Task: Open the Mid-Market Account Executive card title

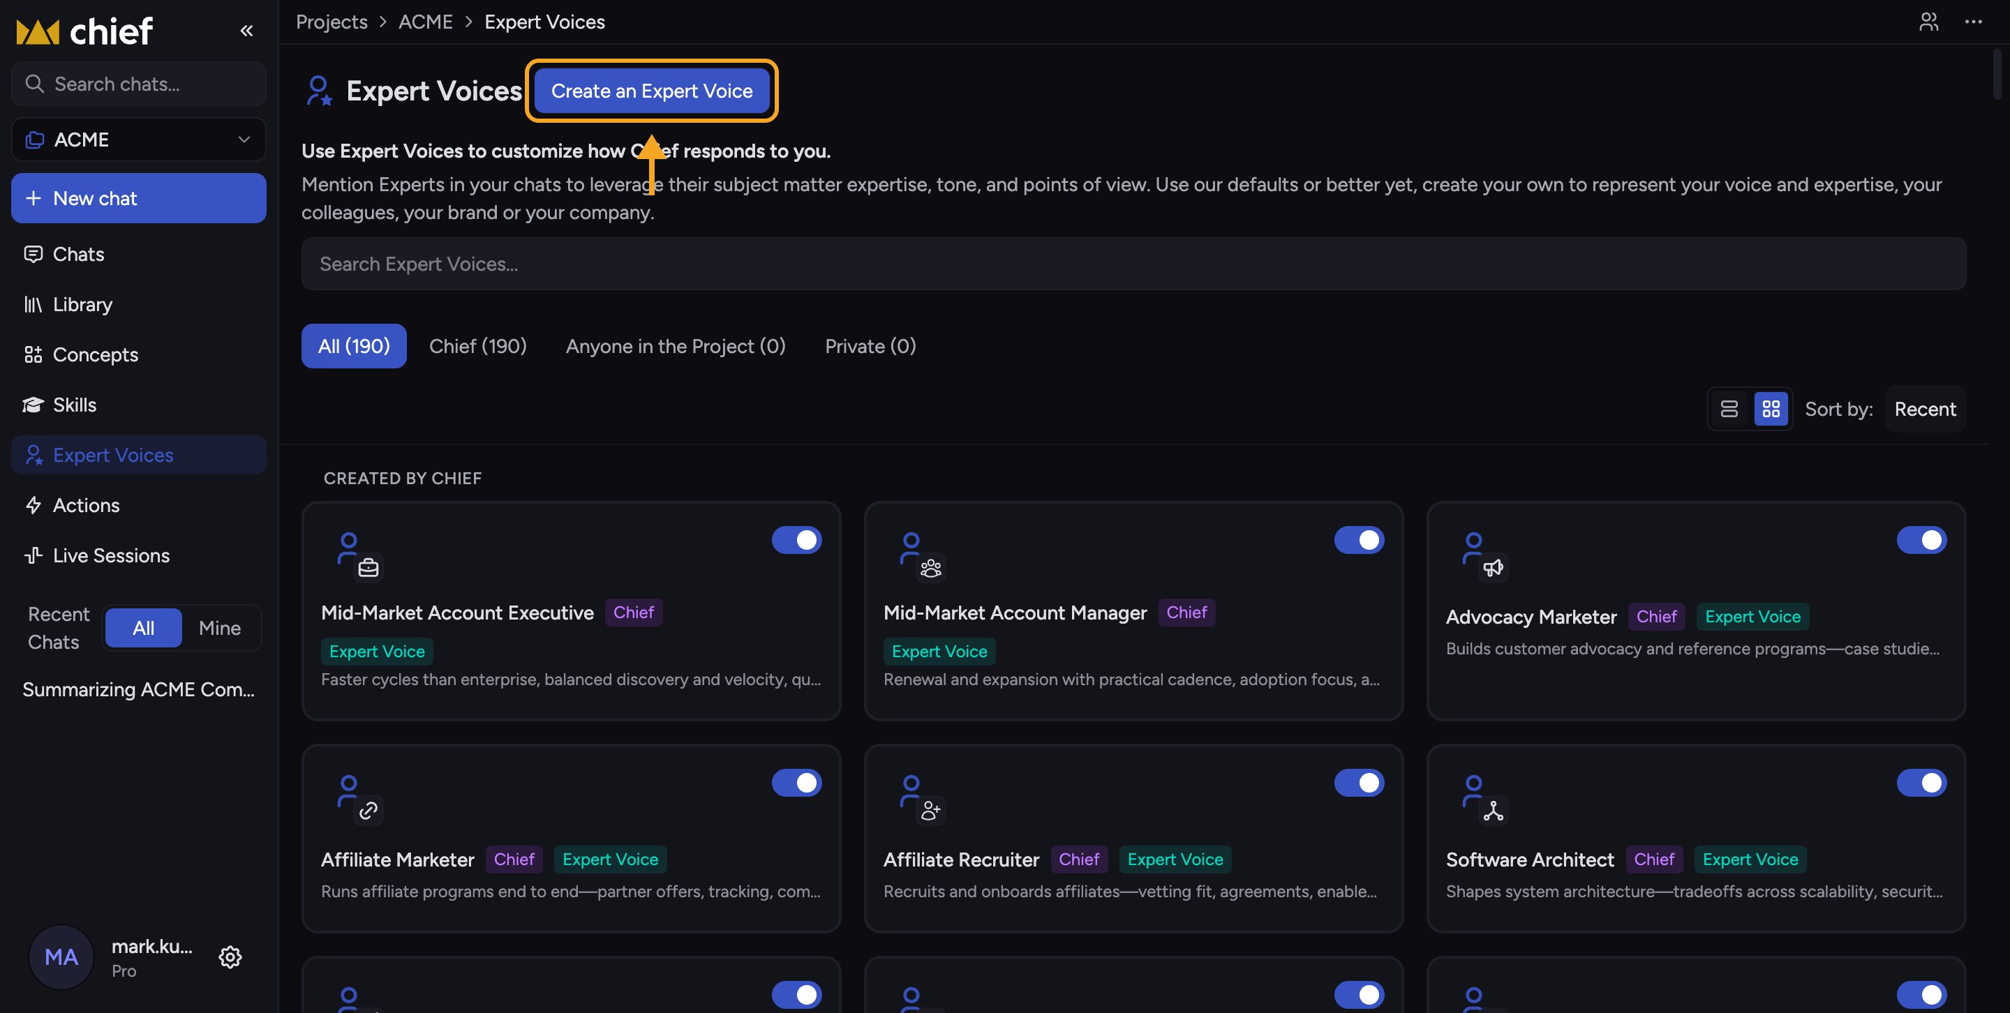Action: pos(457,613)
